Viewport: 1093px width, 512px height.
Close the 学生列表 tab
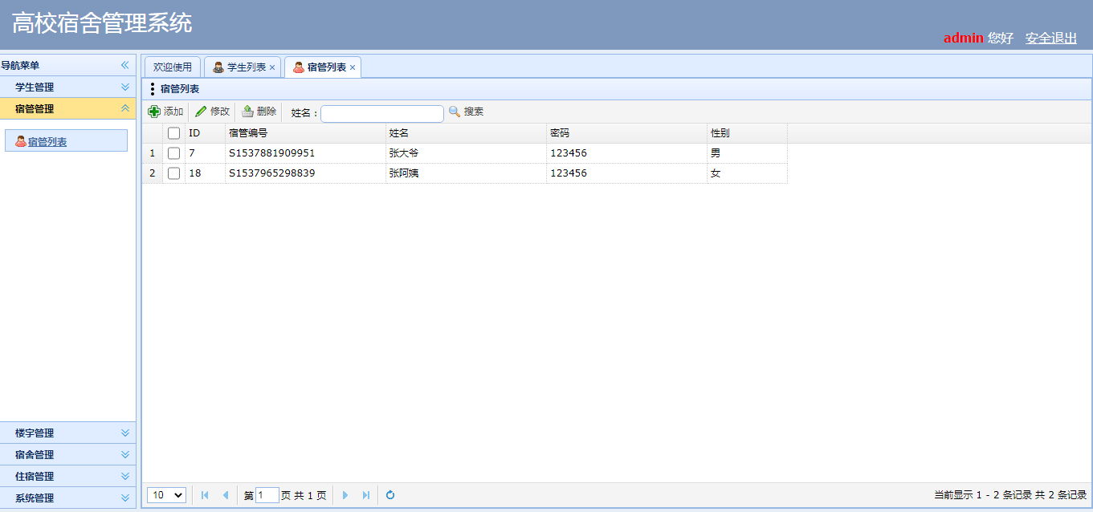pos(272,68)
